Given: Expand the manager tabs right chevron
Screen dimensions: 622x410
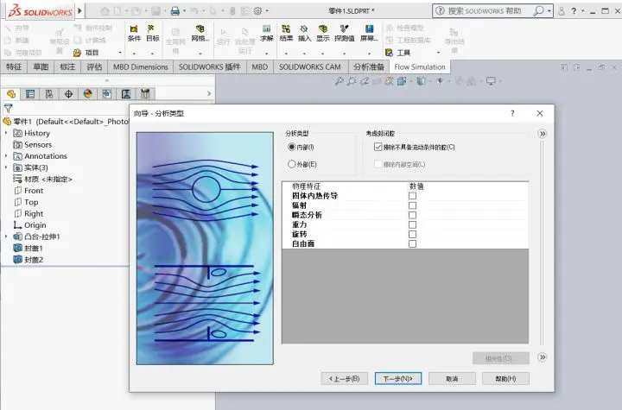Looking at the screenshot, I should click(209, 93).
